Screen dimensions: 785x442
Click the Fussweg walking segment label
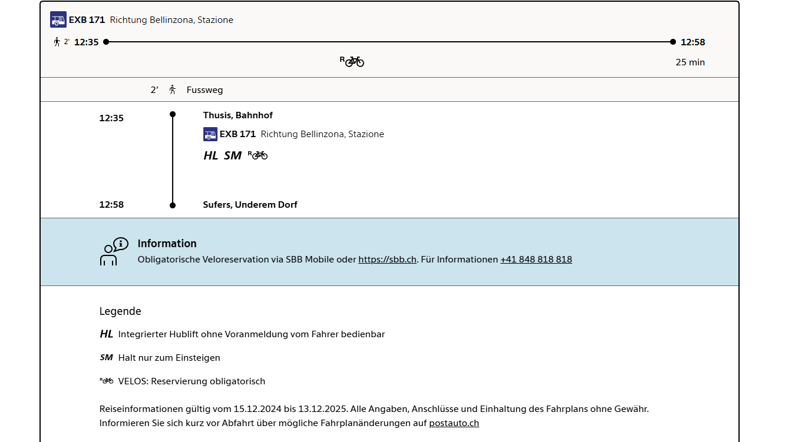pyautogui.click(x=205, y=90)
